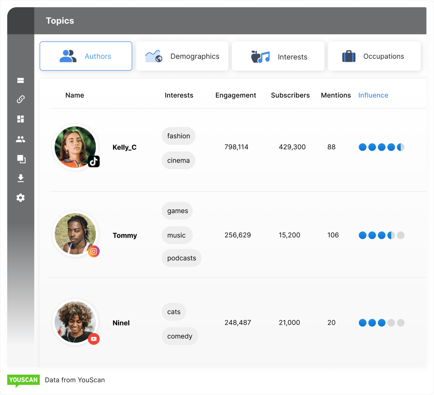Image resolution: width=434 pixels, height=395 pixels.
Task: Open the dashboard grid icon in sidebar
Action: pyautogui.click(x=21, y=119)
